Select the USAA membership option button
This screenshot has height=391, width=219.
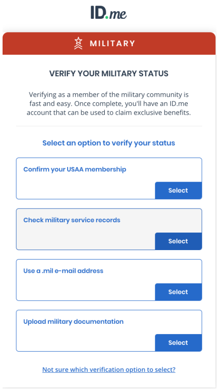coord(178,191)
